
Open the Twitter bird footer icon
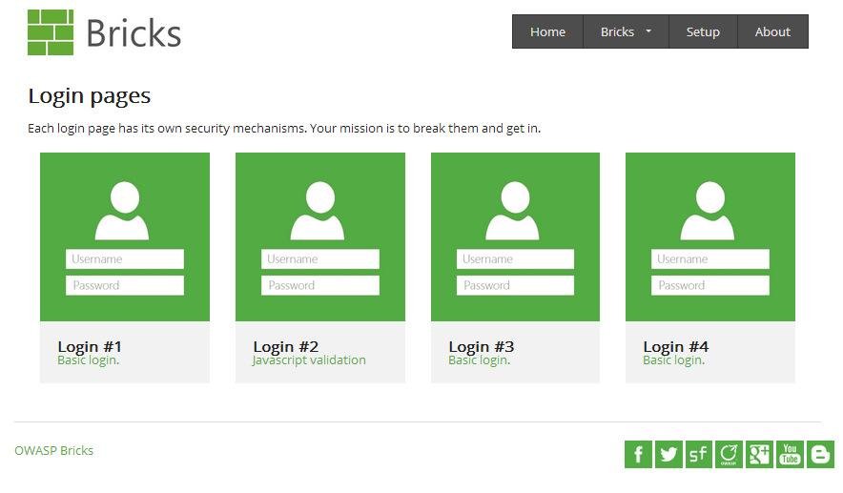(x=668, y=454)
